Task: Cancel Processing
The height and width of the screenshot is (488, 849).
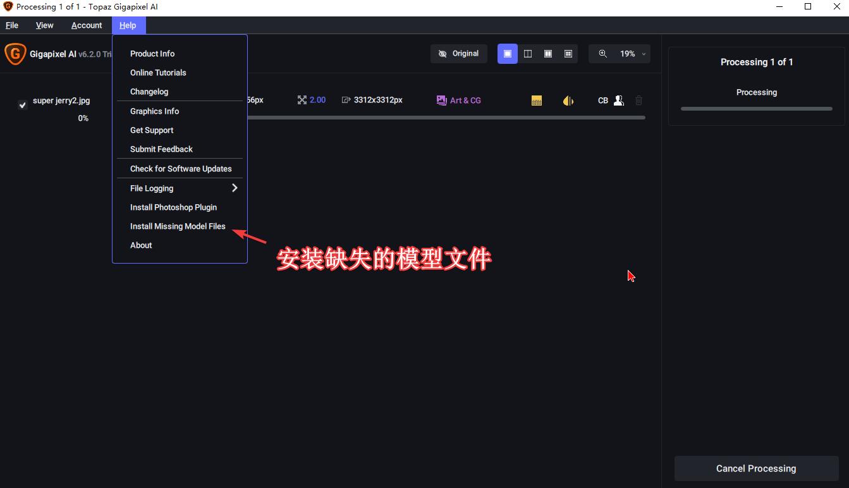Action: 756,468
